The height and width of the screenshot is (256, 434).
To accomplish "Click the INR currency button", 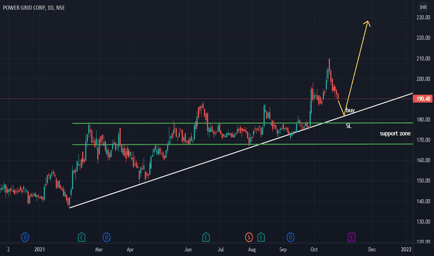I will pos(423,7).
